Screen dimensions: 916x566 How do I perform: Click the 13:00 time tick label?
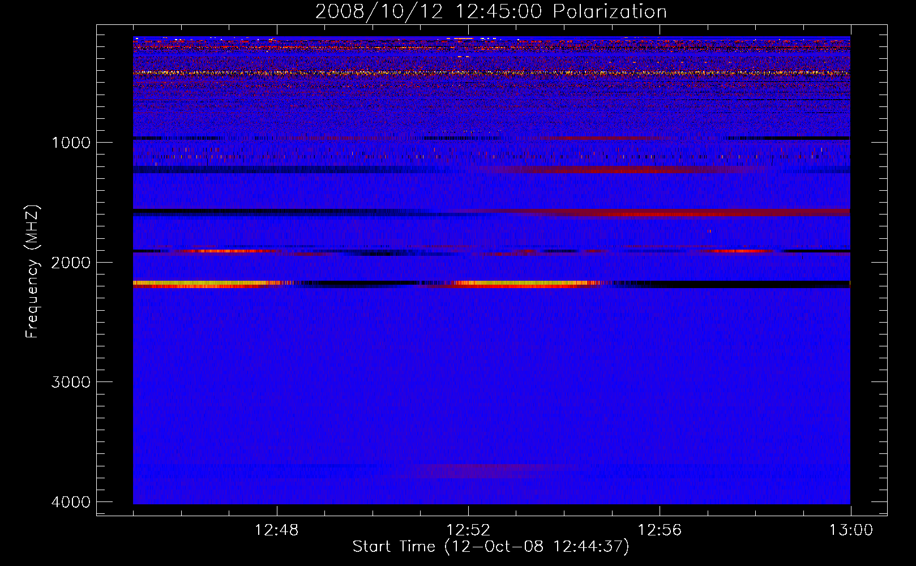point(851,530)
